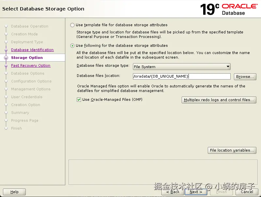Click the Fast Recovery Option step bullet icon
The image size is (261, 197).
(x=6, y=65)
